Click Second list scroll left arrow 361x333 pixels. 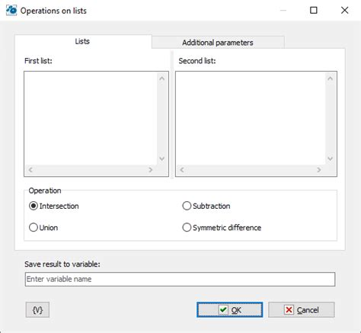(182, 170)
